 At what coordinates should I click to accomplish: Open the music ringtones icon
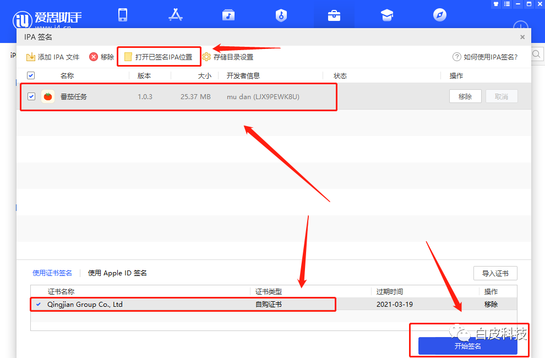click(x=228, y=15)
